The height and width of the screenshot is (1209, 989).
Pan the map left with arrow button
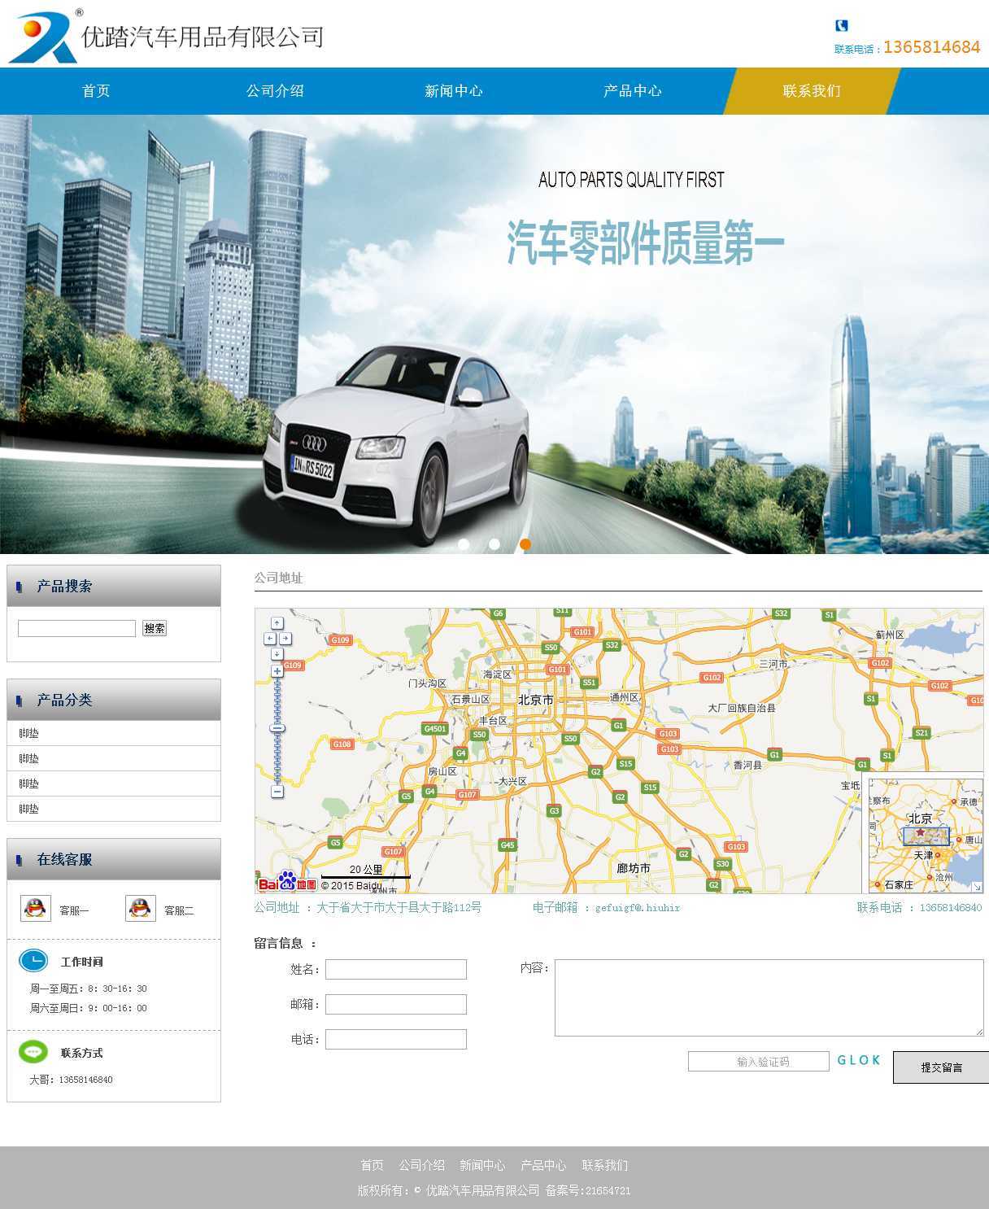click(x=269, y=639)
